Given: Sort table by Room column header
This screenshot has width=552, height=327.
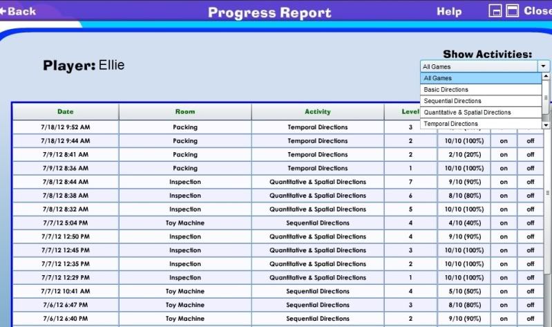Looking at the screenshot, I should coord(185,112).
